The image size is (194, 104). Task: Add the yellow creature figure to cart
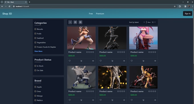[x=144, y=100]
